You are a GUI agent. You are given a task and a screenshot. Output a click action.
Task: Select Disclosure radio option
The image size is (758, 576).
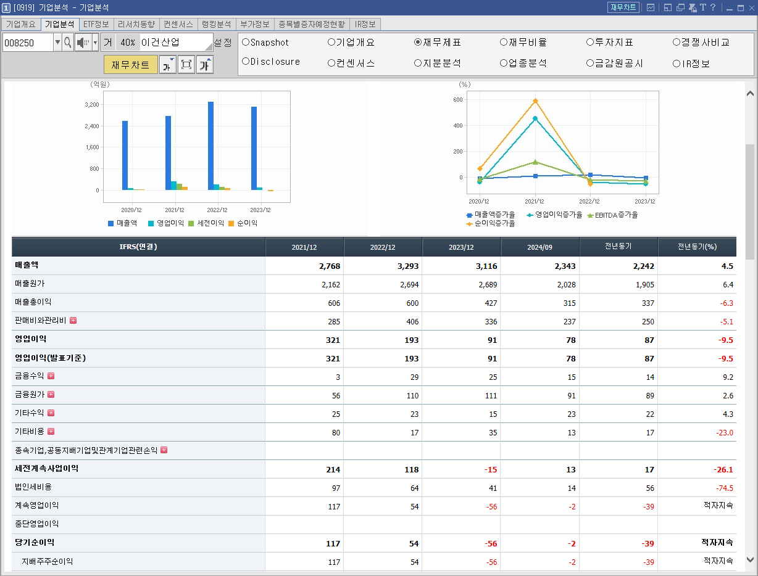click(x=271, y=62)
